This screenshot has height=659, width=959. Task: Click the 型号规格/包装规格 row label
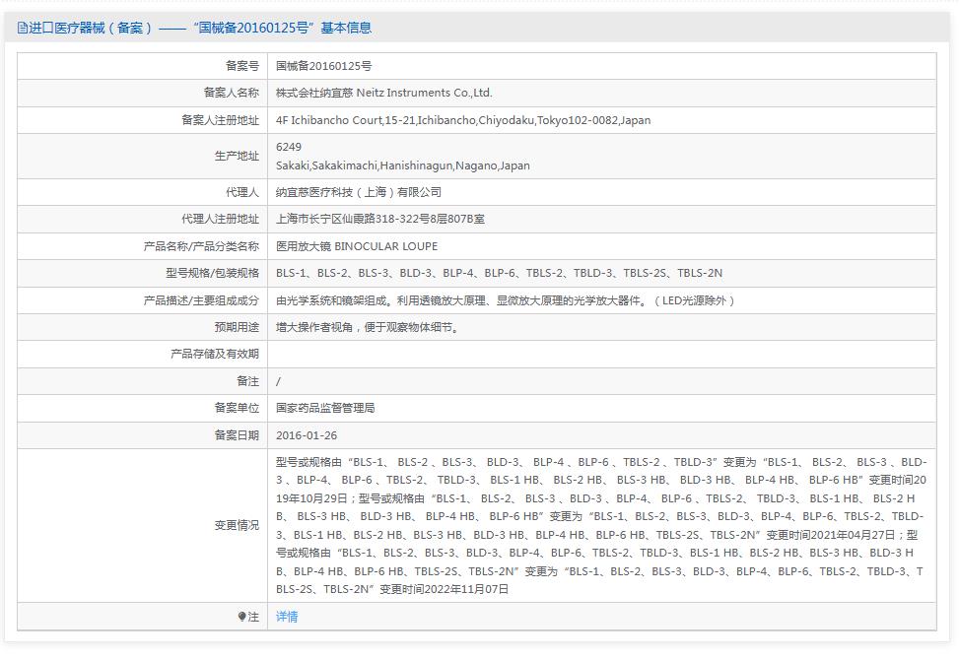[212, 273]
